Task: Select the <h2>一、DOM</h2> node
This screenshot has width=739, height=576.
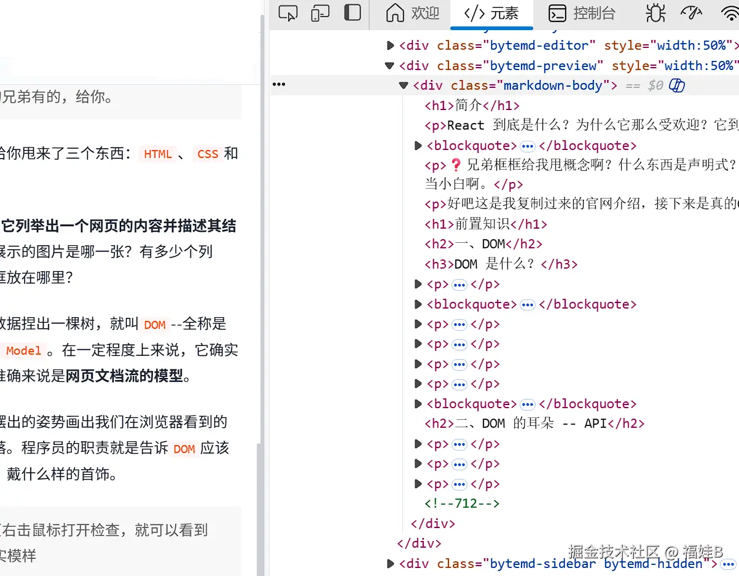Action: [x=483, y=244]
